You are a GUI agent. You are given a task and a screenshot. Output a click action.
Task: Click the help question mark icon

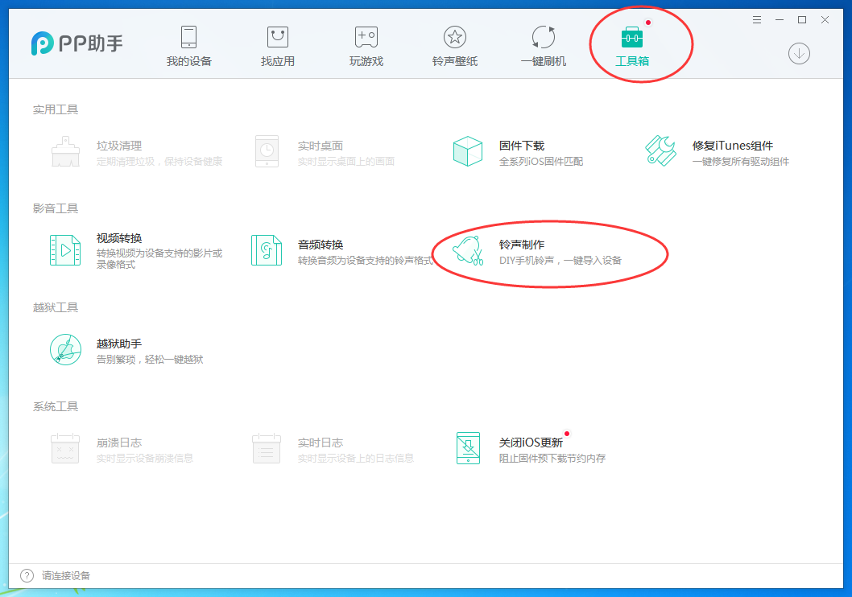coord(25,575)
